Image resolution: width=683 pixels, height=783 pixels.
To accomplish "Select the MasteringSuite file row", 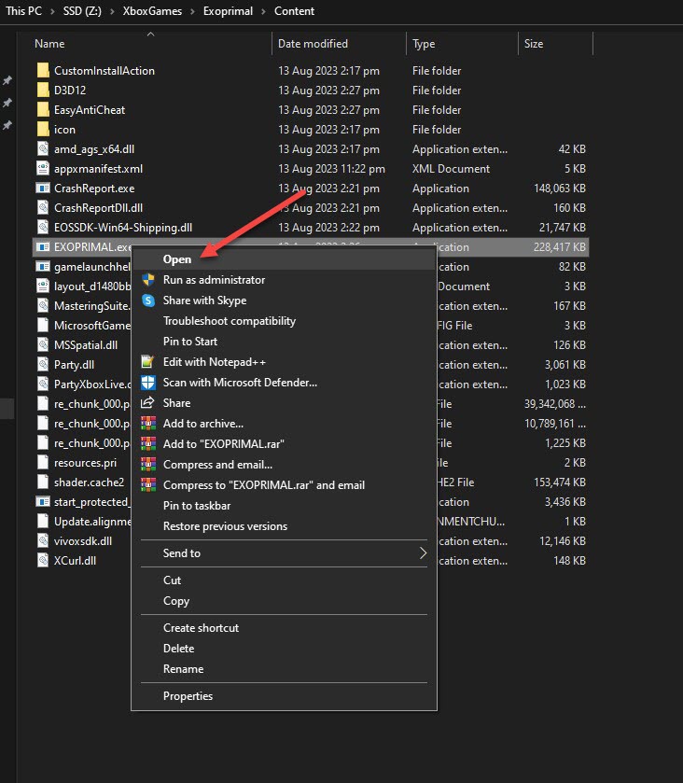I will click(x=310, y=305).
